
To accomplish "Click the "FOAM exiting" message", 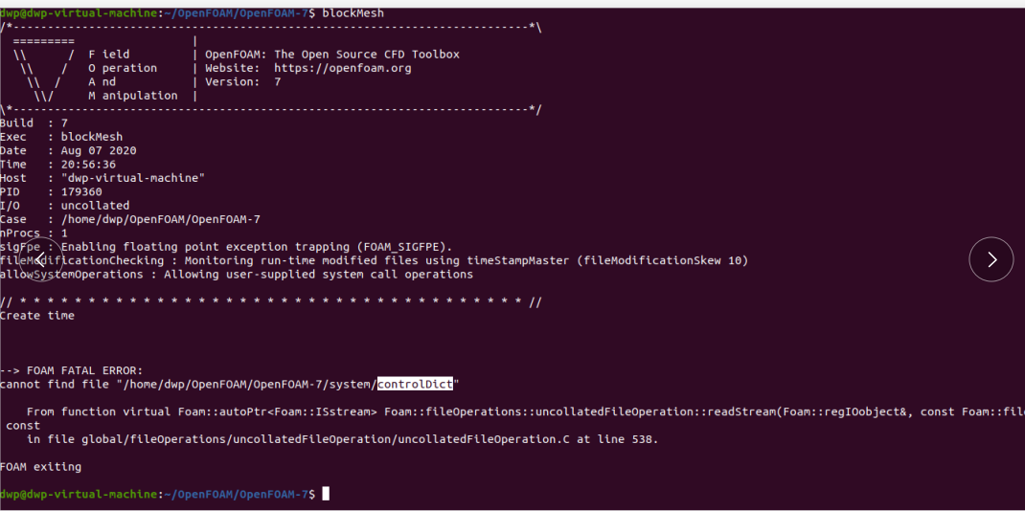I will click(40, 467).
